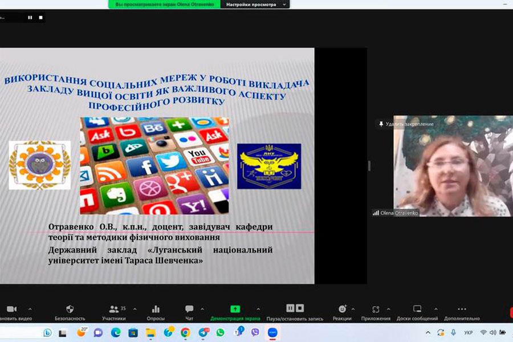Image resolution: width=513 pixels, height=342 pixels.
Task: Click the Security (Безопасность) shield icon
Action: (x=70, y=309)
